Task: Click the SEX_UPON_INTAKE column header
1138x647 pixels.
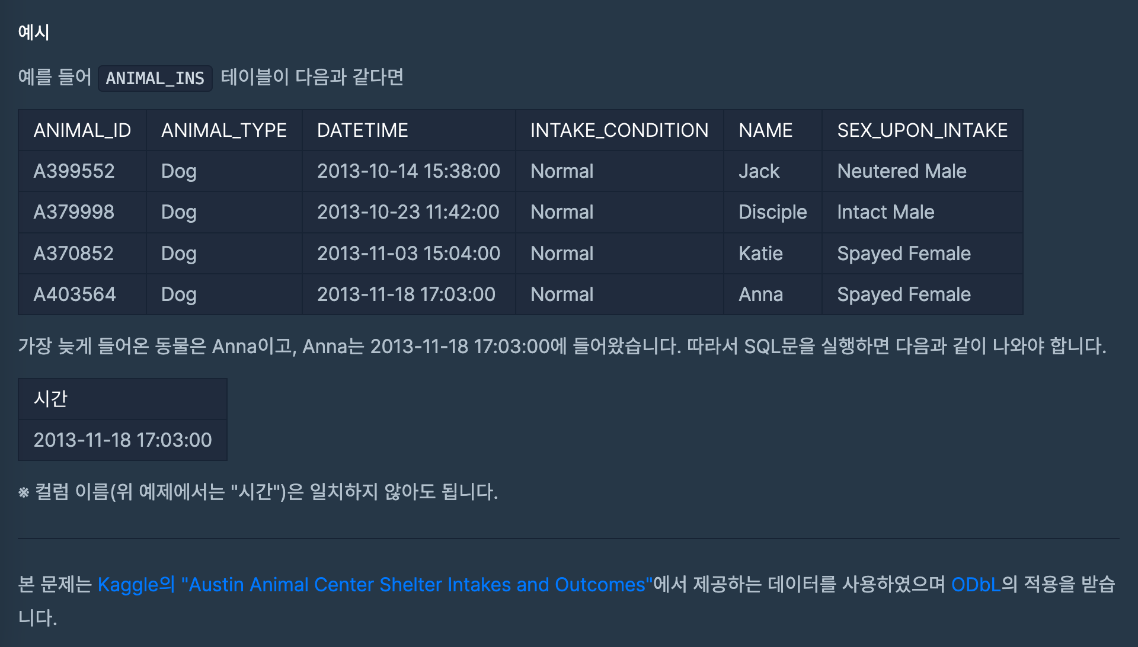Action: 922,130
